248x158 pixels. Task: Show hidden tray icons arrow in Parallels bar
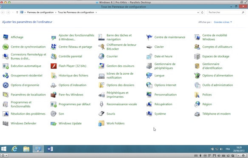(239, 155)
